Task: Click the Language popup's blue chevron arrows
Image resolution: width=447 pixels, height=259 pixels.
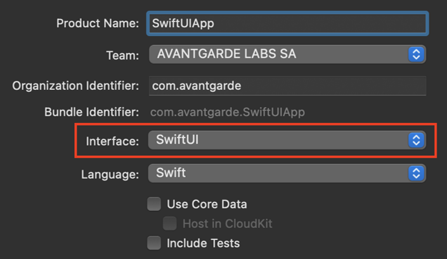Action: coord(416,174)
